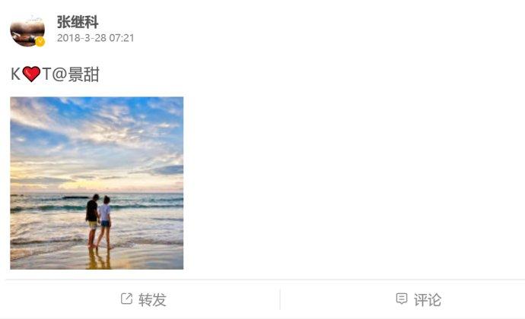The width and height of the screenshot is (525, 319).
Task: Enlarge the beach sunset photo thumbnail
Action: click(x=97, y=183)
